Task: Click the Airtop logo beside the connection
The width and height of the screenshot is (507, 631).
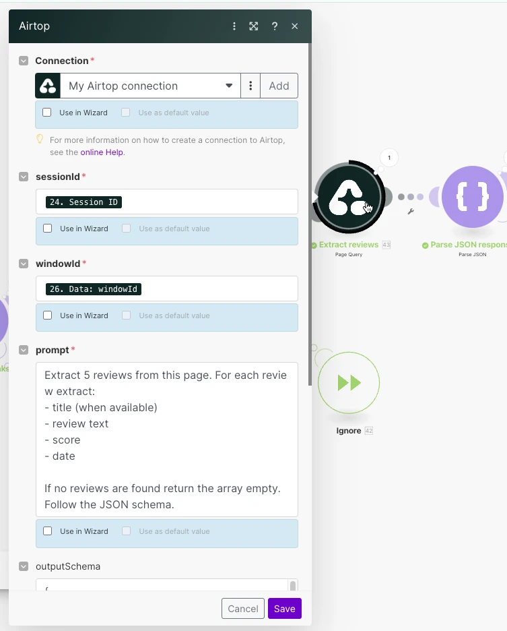Action: 48,86
